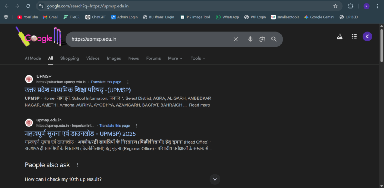Viewport: 384px width, 188px height.
Task: Switch to the News tab
Action: [x=133, y=58]
